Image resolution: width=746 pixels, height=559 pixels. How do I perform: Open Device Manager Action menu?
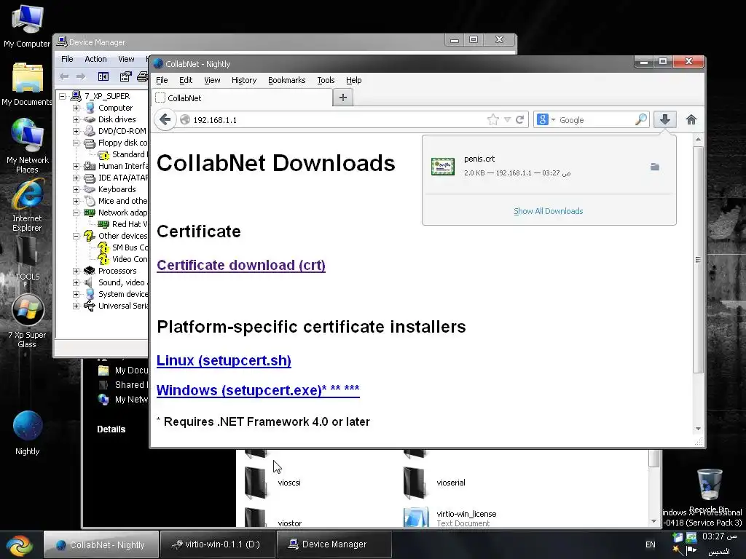[95, 59]
